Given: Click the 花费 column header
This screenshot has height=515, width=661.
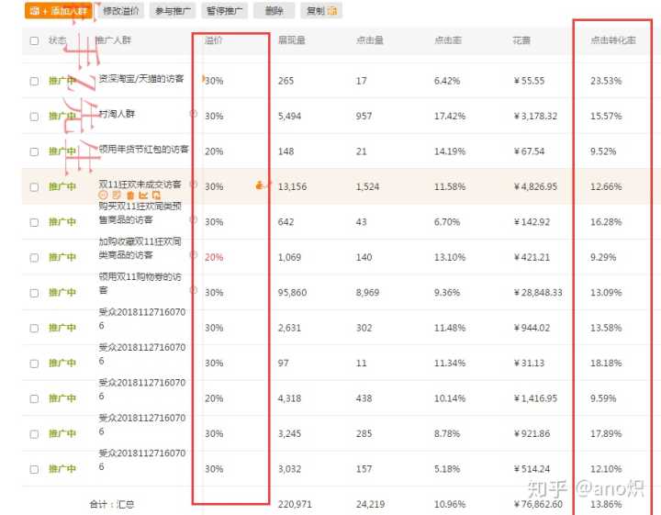Looking at the screenshot, I should pyautogui.click(x=521, y=41).
